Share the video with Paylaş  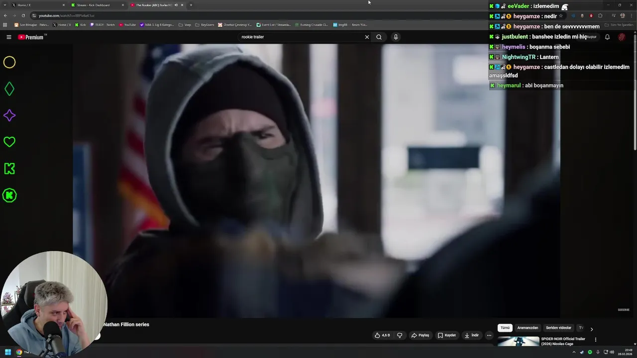tap(420, 335)
